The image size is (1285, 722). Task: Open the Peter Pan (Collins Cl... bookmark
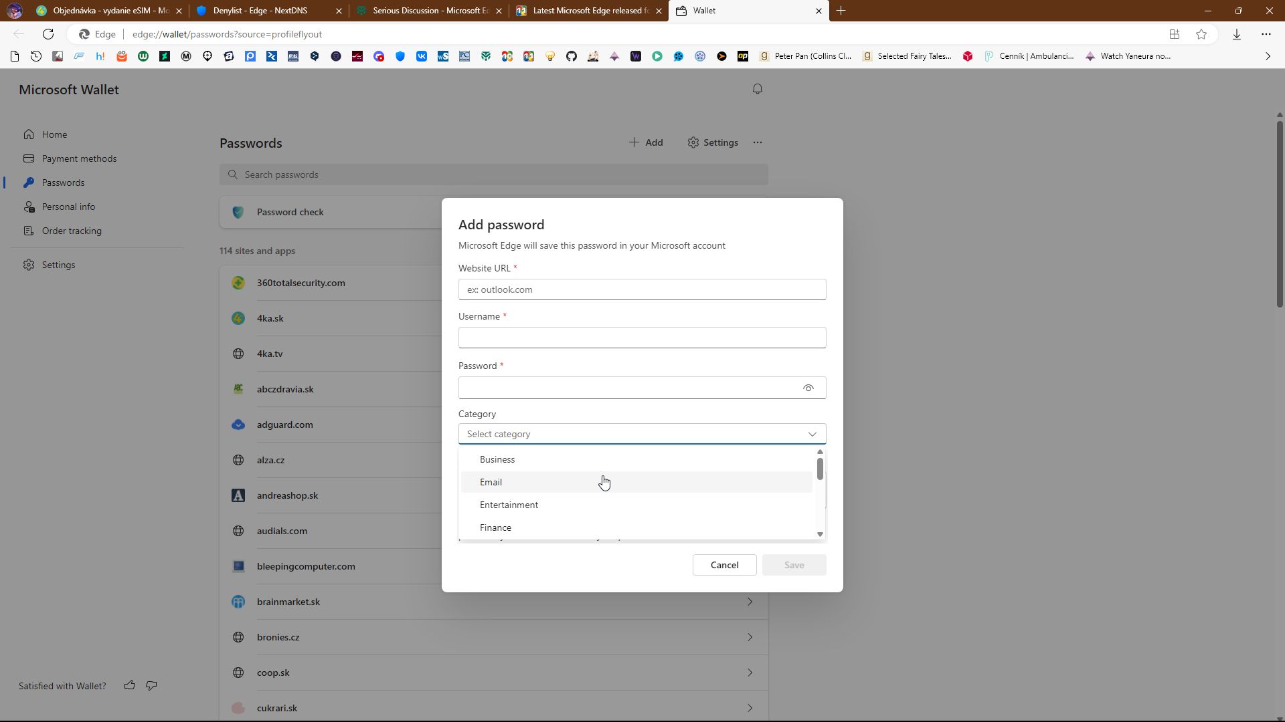[x=805, y=56]
